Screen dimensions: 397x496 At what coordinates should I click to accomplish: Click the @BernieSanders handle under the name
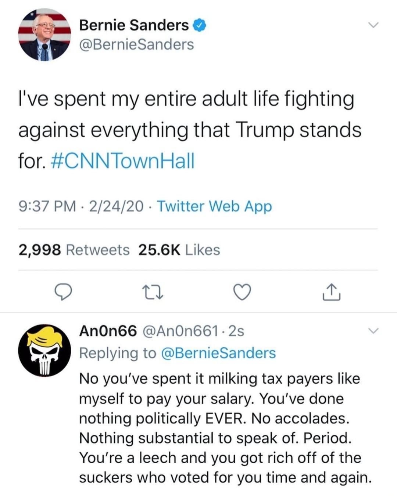[136, 45]
